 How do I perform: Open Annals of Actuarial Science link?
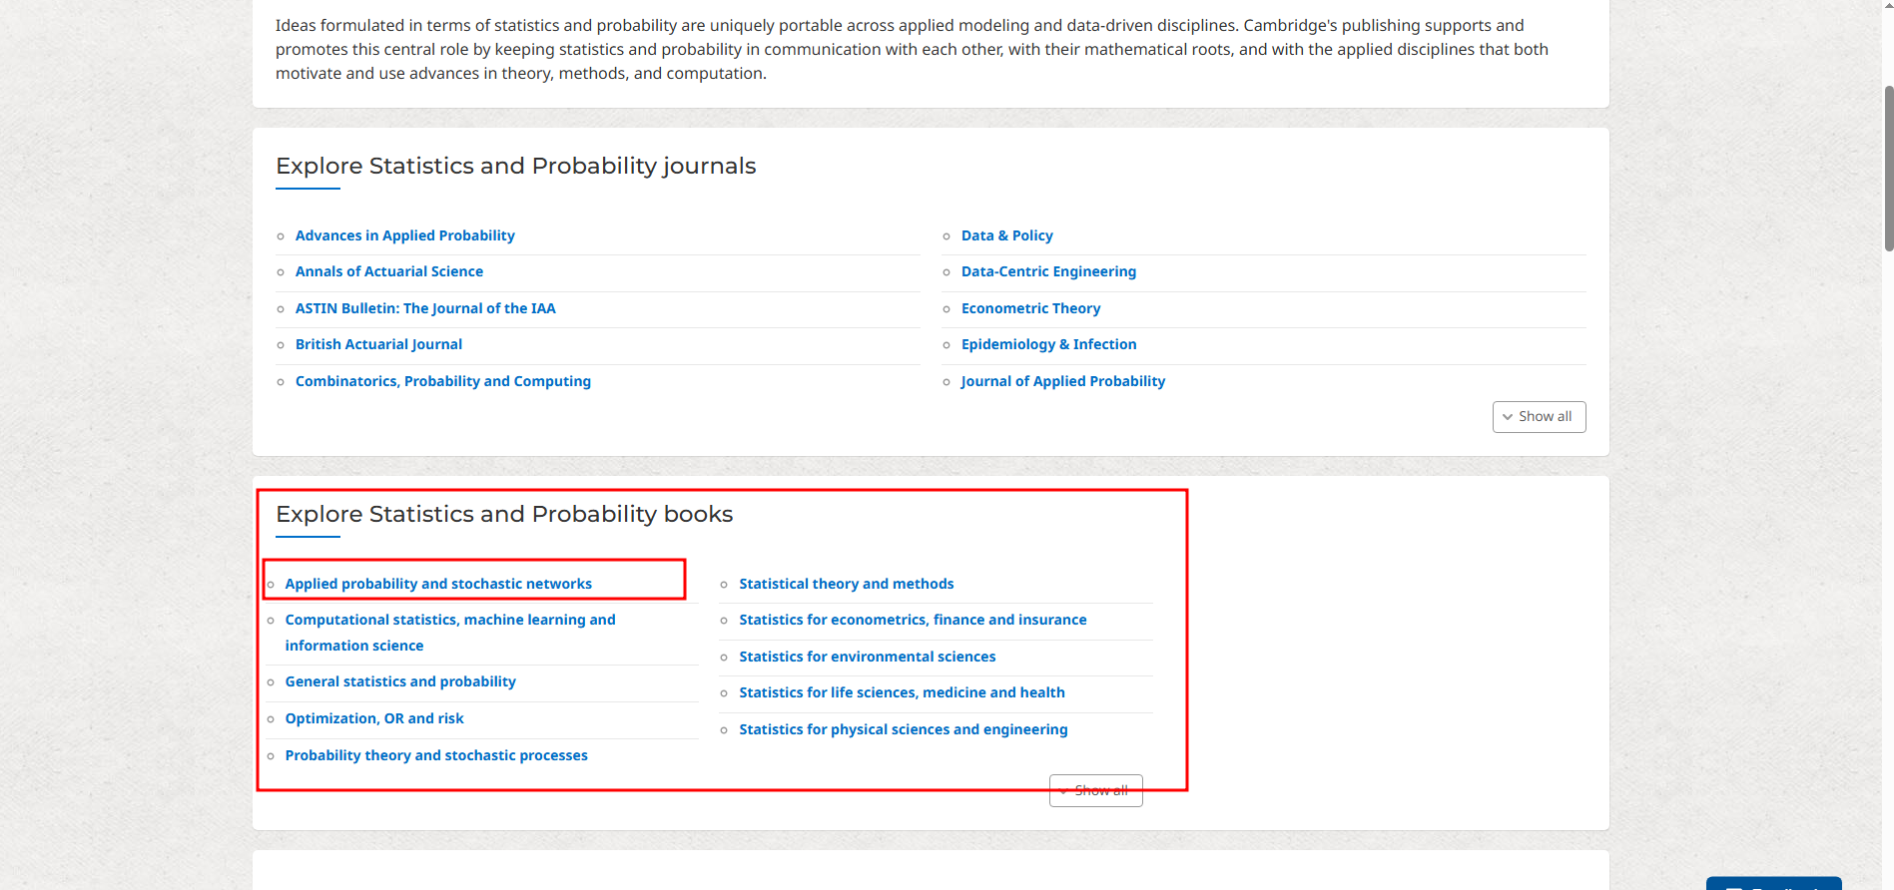(x=388, y=271)
